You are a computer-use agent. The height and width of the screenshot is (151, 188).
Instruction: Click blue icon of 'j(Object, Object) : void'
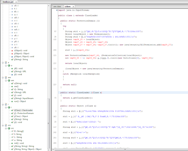point(12,57)
